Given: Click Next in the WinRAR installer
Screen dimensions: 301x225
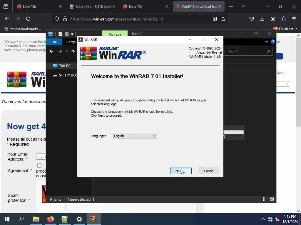Looking at the screenshot, I should click(181, 171).
